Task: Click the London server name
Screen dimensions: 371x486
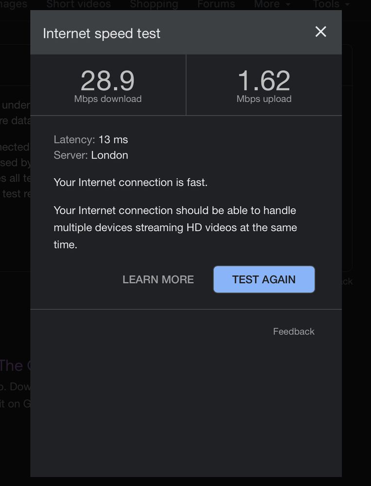Action: click(x=110, y=155)
